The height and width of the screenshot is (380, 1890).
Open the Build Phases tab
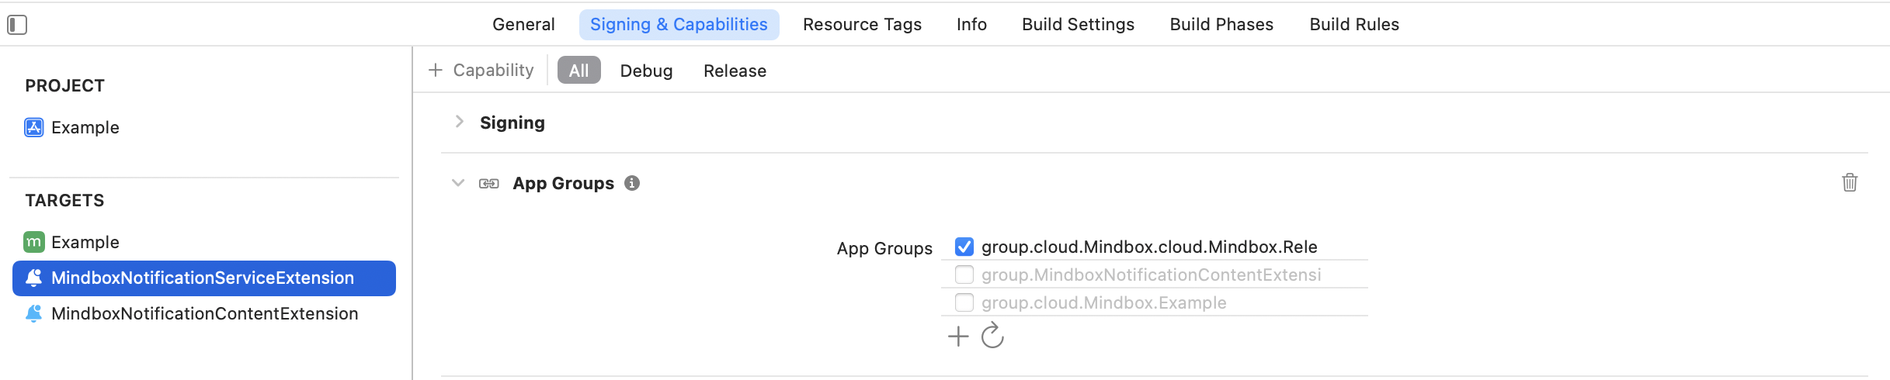1221,25
